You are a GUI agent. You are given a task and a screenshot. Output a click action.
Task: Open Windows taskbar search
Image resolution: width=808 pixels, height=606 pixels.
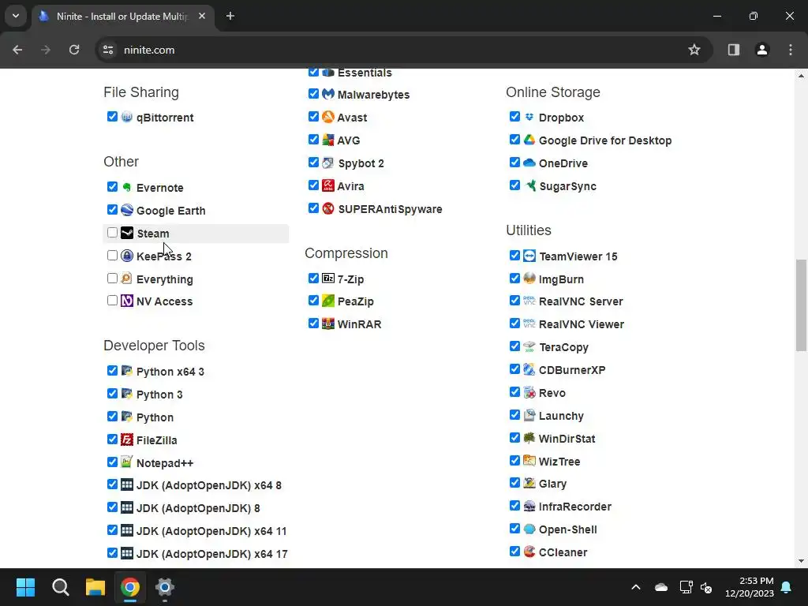[x=60, y=587]
